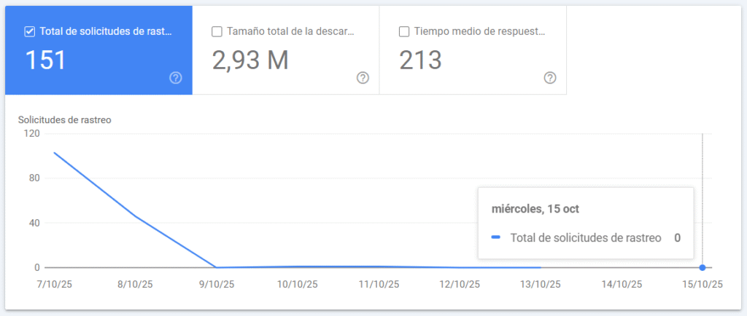
Task: Click the chart line above 8/10/25
Action: coord(135,216)
